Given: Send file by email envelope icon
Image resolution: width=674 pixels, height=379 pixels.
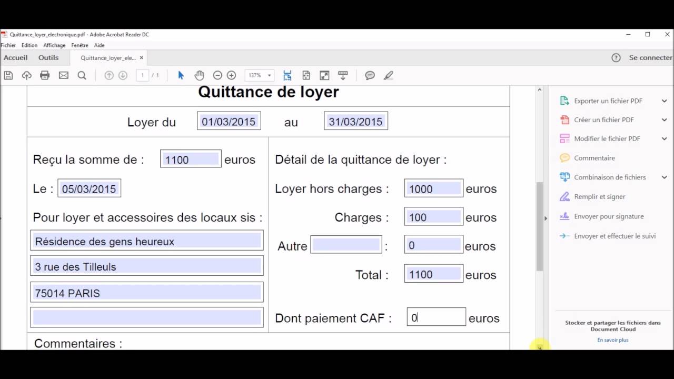Looking at the screenshot, I should tap(64, 75).
